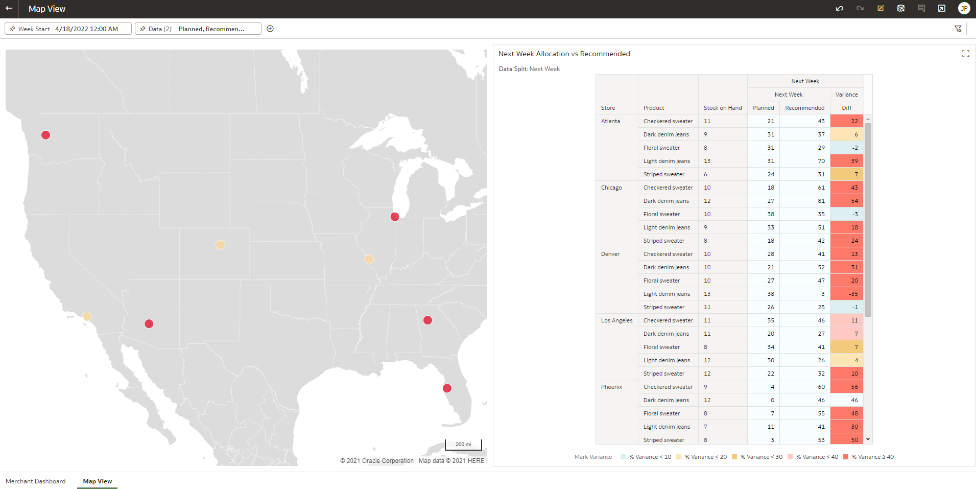Click Atlanta Checkered sweater Diff cell 22
The image size is (976, 489).
click(x=847, y=121)
